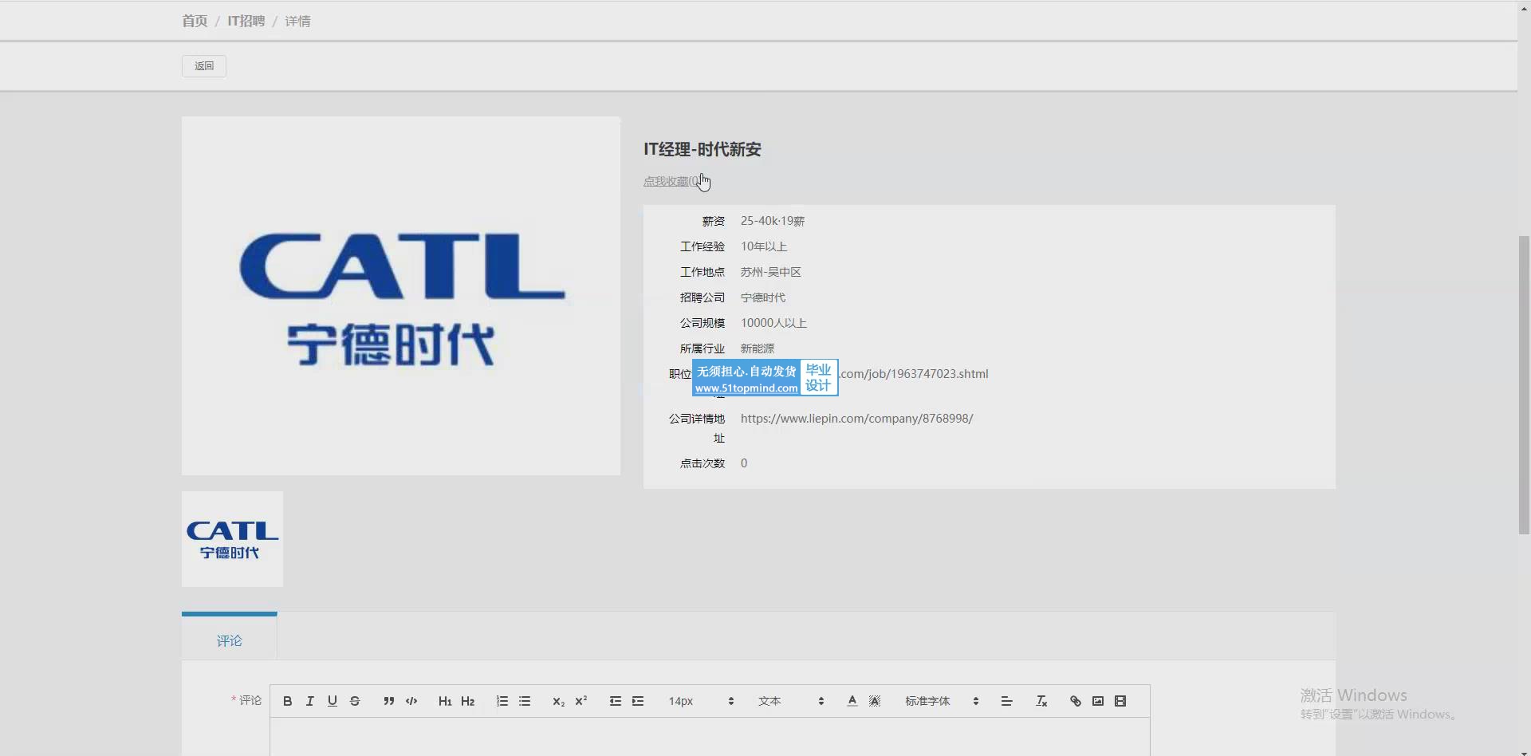Toggle bold formatting in comment editor

pyautogui.click(x=288, y=701)
